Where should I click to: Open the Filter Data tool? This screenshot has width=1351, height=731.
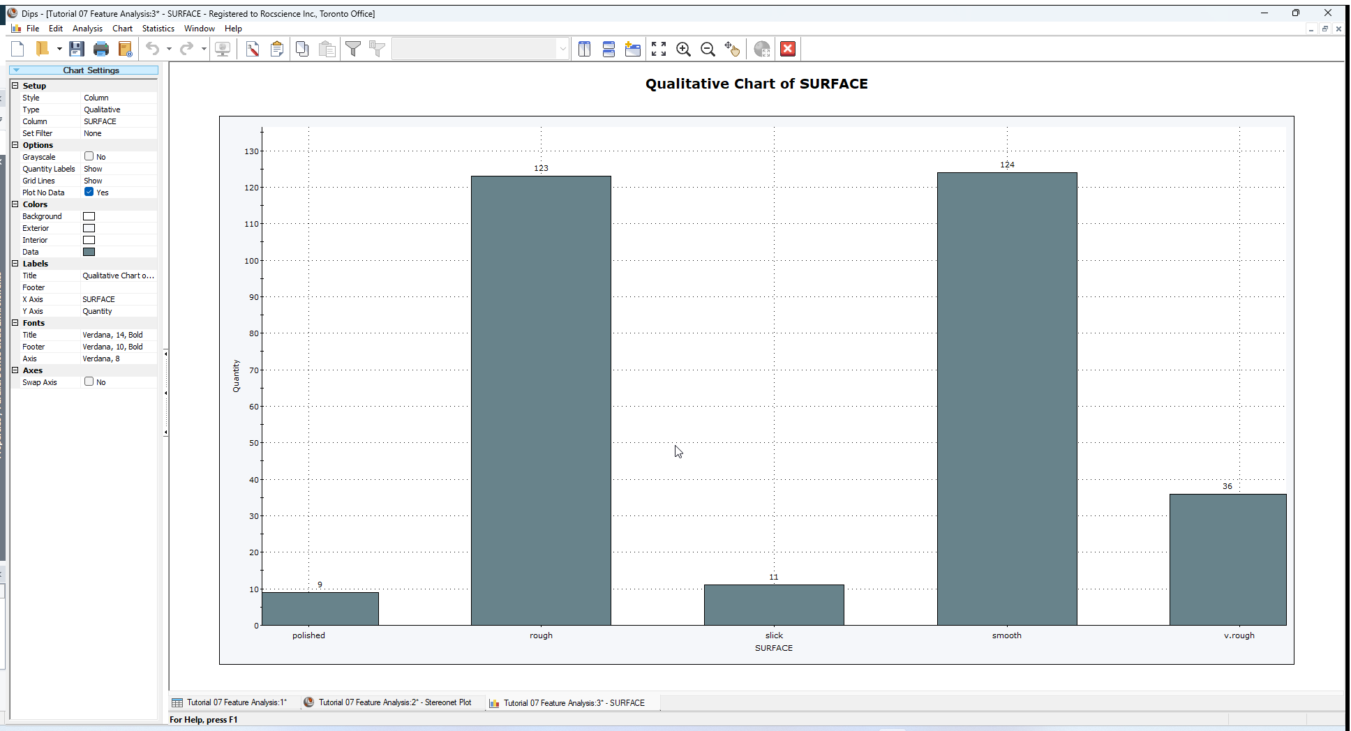pos(353,49)
